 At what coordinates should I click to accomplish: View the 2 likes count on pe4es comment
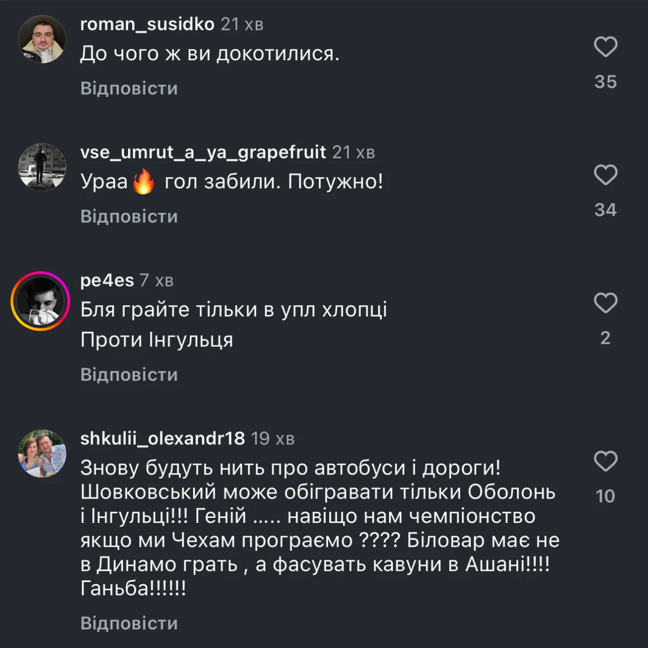pos(605,338)
